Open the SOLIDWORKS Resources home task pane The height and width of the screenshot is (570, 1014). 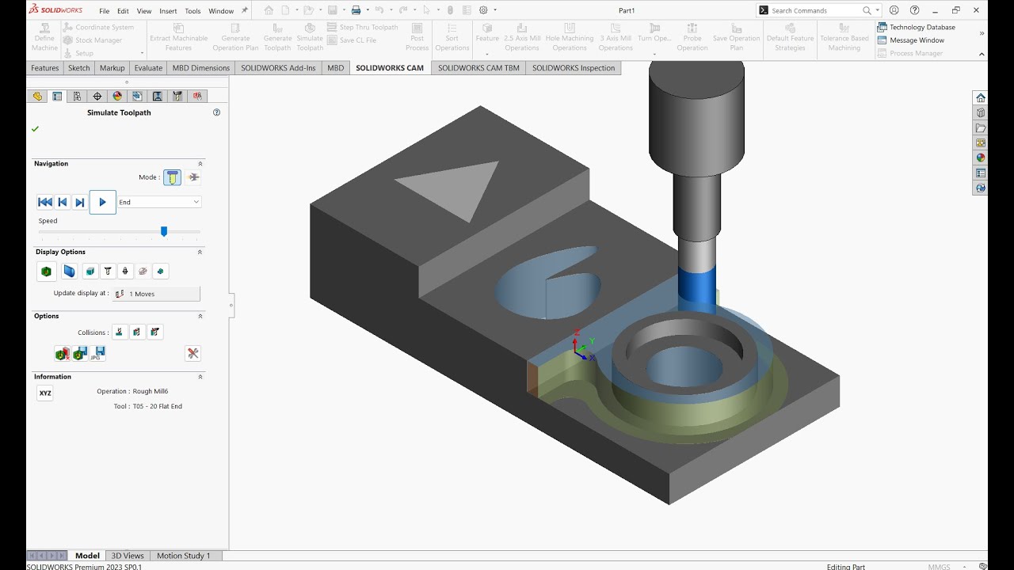coord(981,98)
